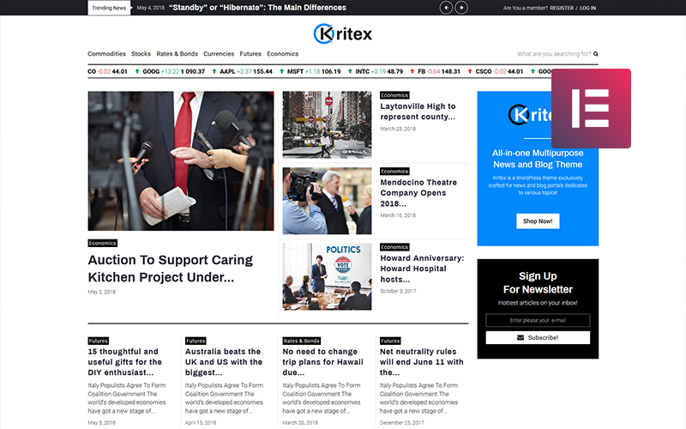The image size is (686, 429).
Task: Click the Elementor badge icon
Action: (x=591, y=108)
